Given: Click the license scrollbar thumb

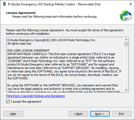Looking at the screenshot, I should point(126,44).
